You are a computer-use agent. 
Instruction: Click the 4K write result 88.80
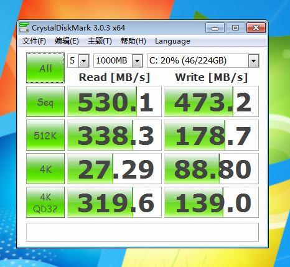click(212, 169)
